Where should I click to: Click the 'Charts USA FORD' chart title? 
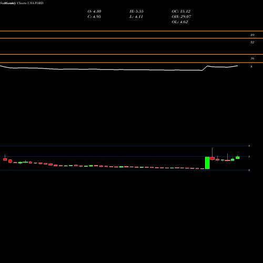click(30, 3)
